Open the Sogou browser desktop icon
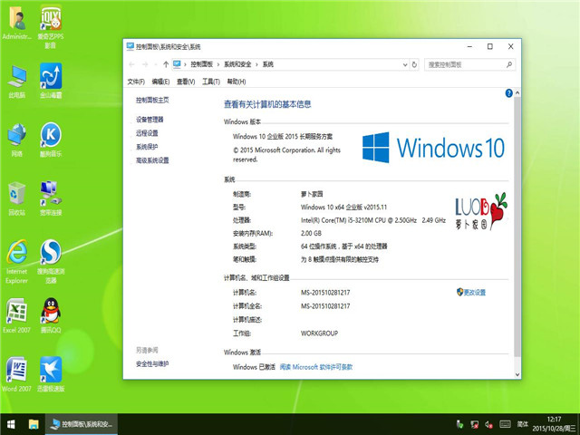The image size is (580, 435). 51,262
